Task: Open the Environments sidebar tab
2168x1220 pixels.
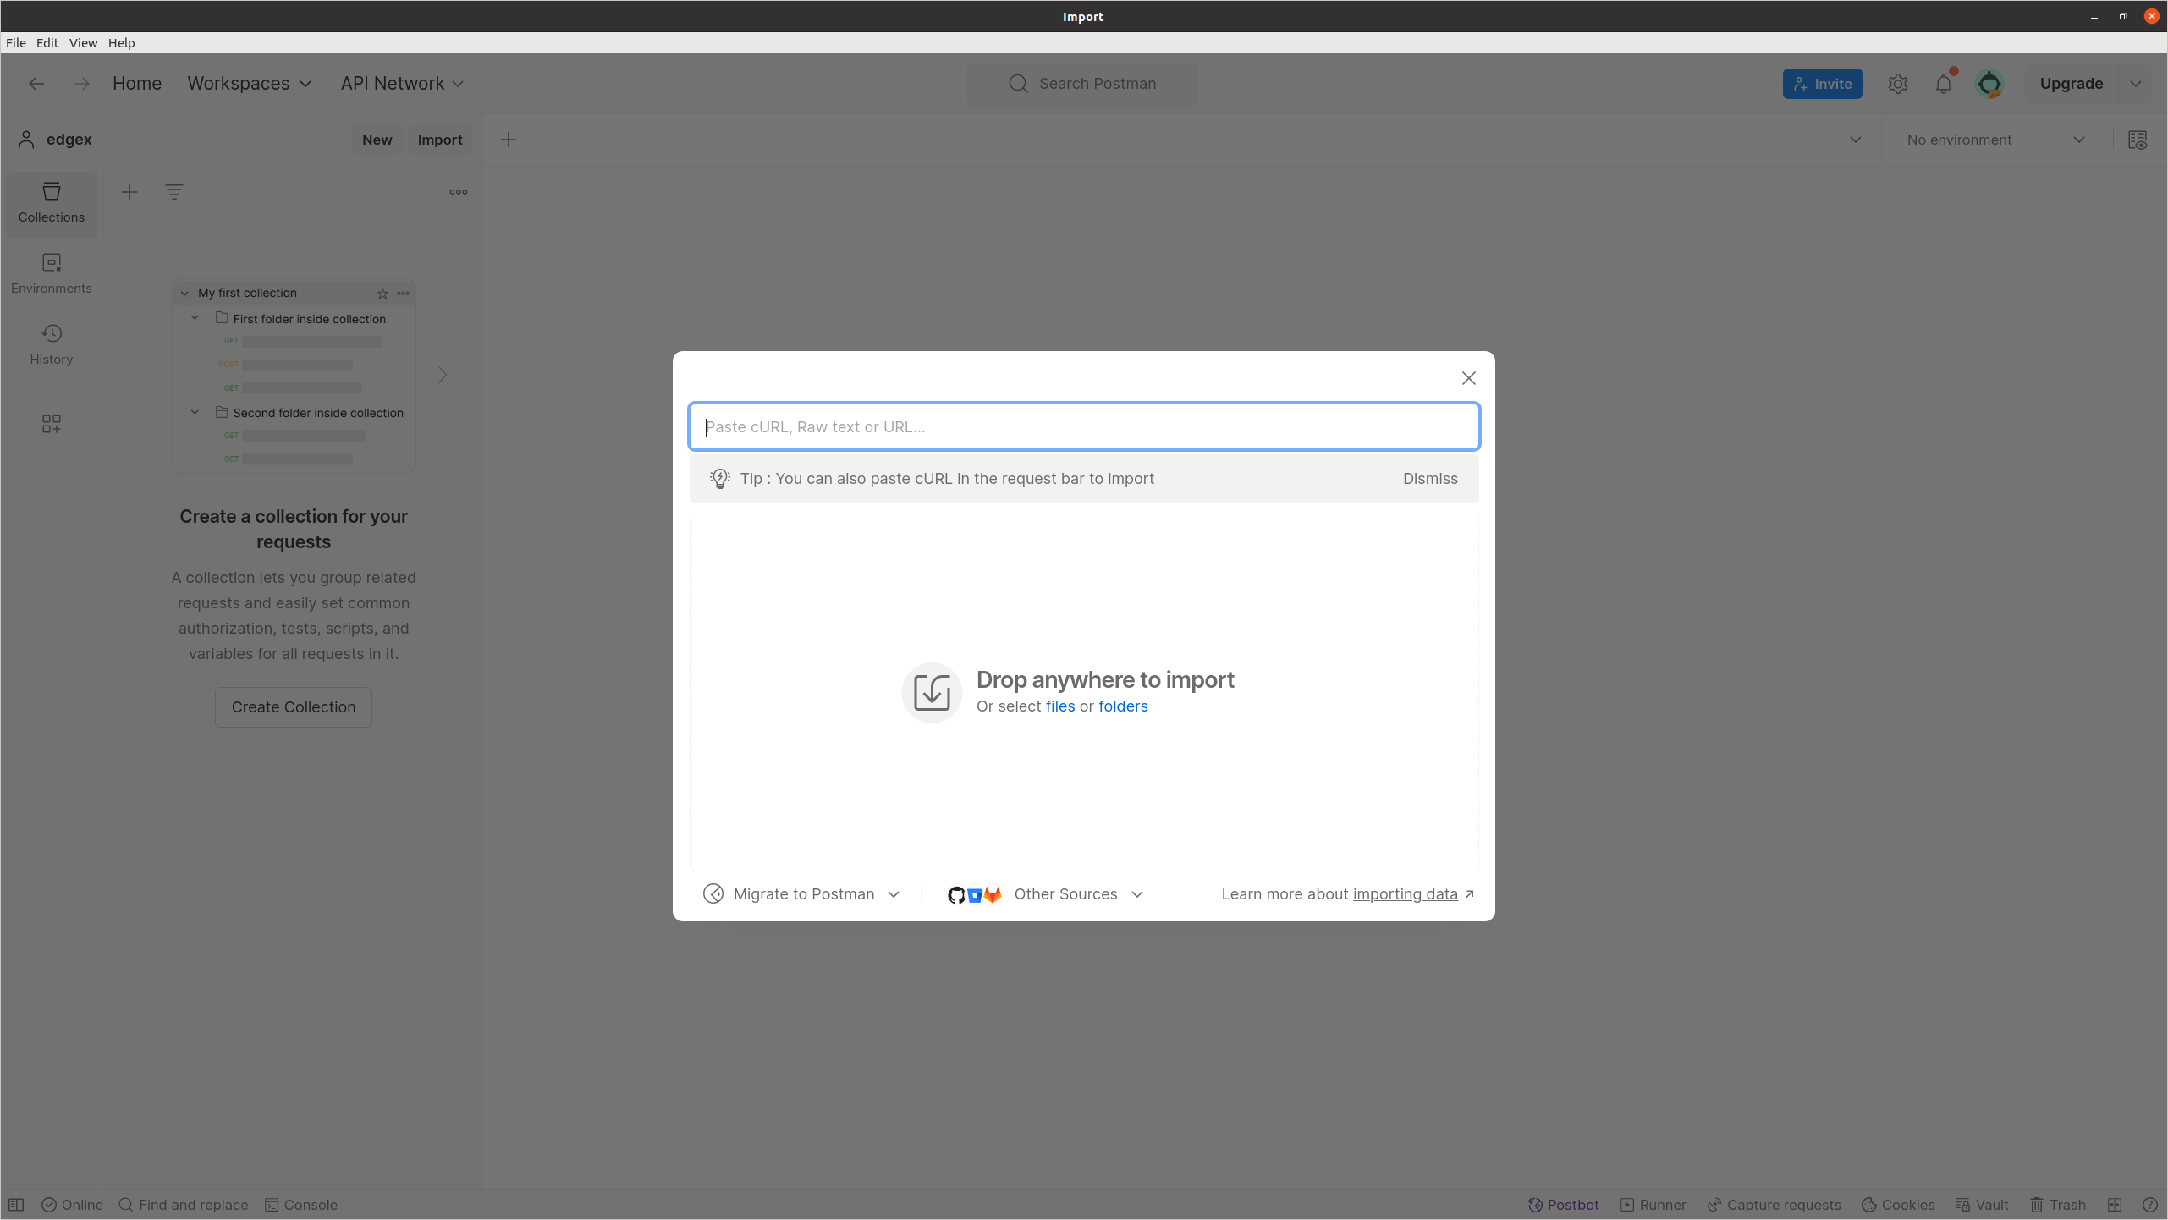Action: coord(52,273)
